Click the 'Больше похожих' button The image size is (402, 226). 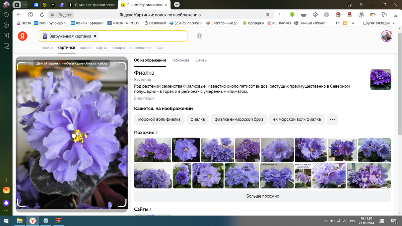[262, 196]
